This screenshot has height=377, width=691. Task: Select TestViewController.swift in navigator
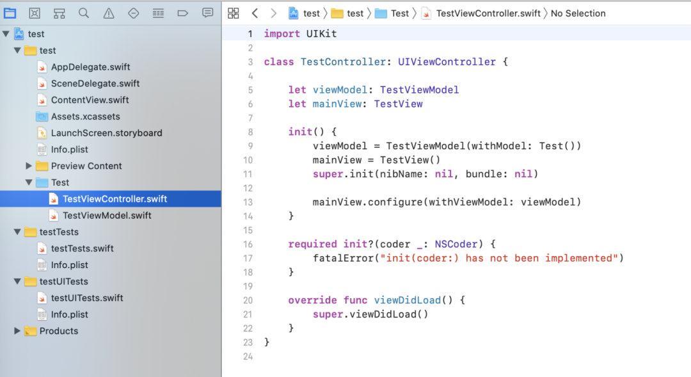click(x=111, y=199)
